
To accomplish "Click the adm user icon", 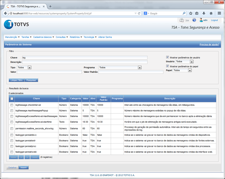I will 201,20.
